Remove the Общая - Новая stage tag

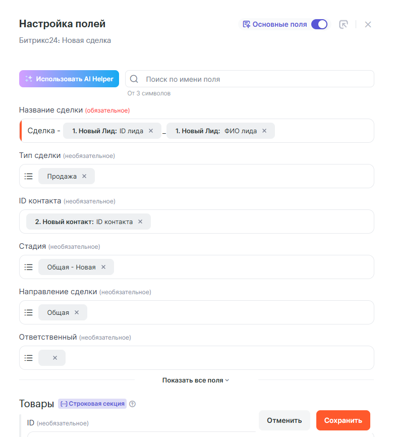click(x=103, y=267)
